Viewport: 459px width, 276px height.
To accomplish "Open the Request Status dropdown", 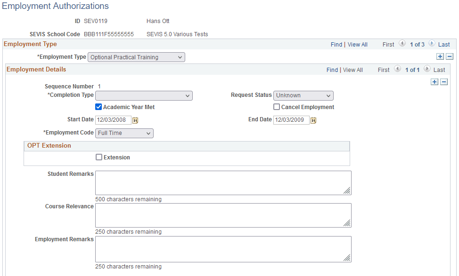I will point(303,95).
